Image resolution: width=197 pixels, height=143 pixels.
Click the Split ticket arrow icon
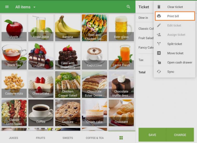159,44
